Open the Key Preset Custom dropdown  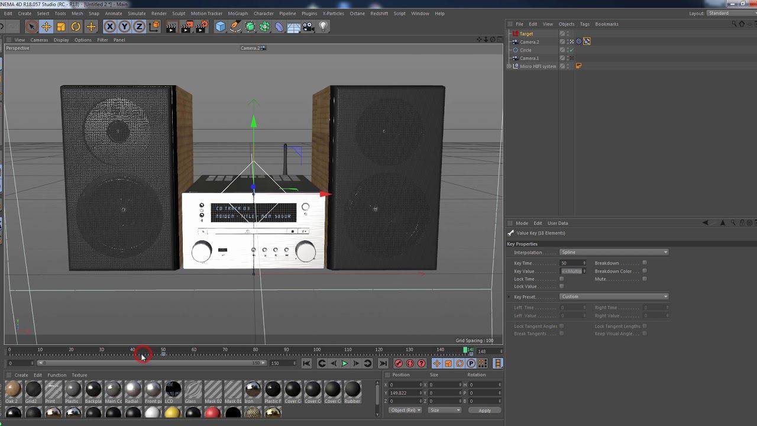tap(614, 296)
